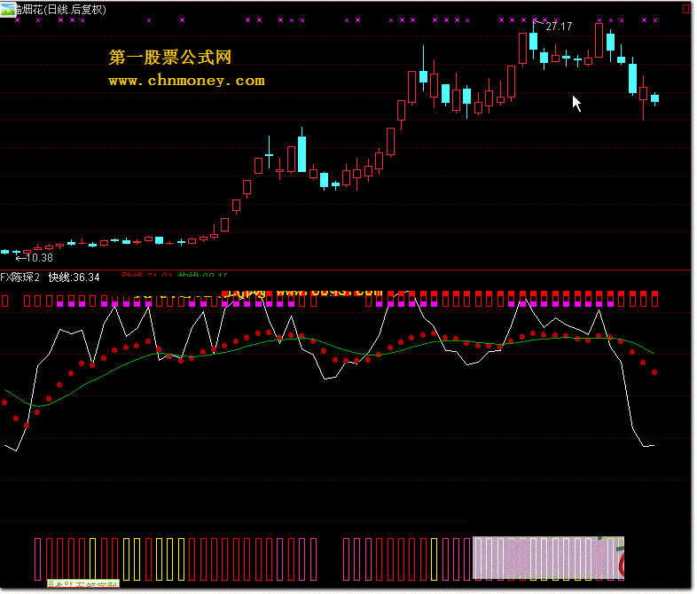Click the last red marker box at right
The image size is (697, 594).
(654, 299)
